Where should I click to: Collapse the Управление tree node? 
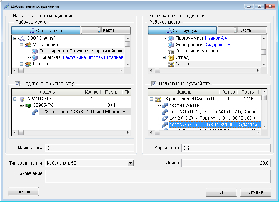[21, 45]
